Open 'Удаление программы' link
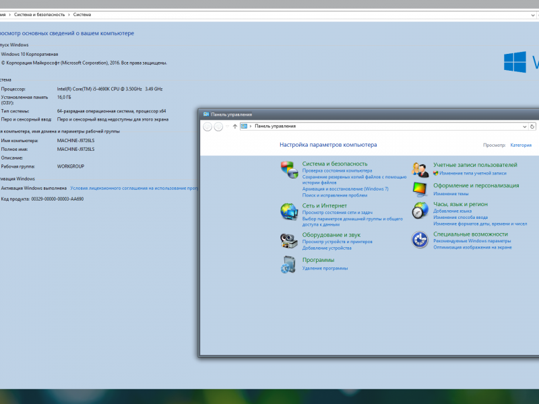Viewport: 539px width, 404px height. tap(325, 268)
